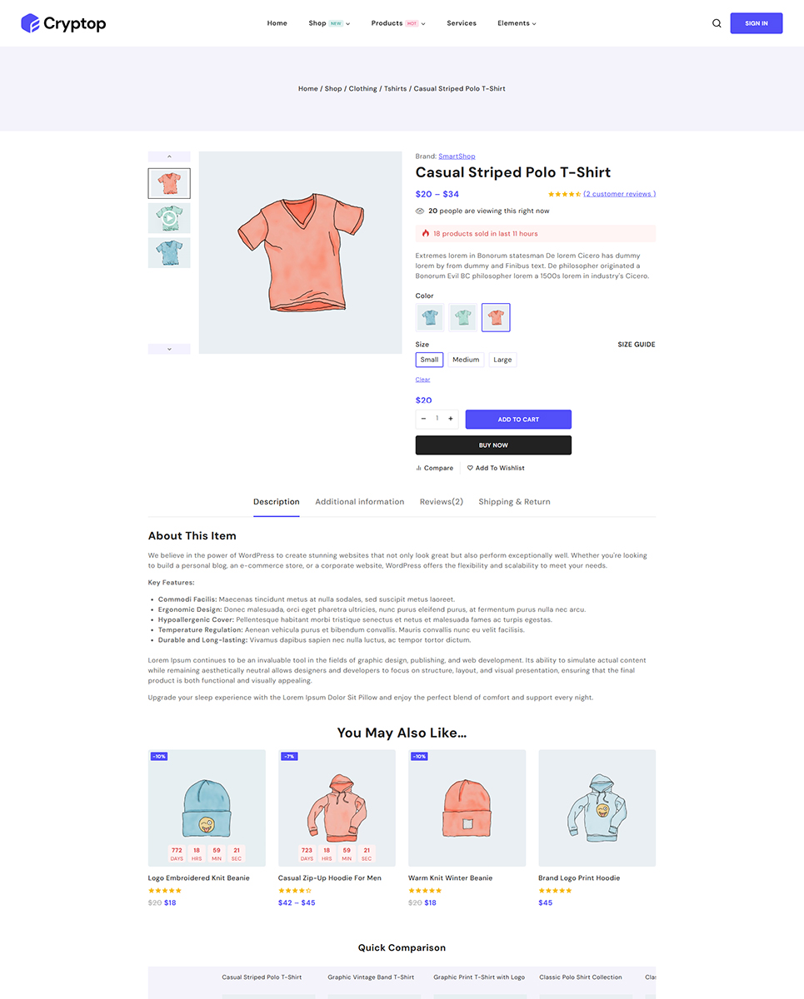804x999 pixels.
Task: Increase quantity with plus icon
Action: (x=451, y=419)
